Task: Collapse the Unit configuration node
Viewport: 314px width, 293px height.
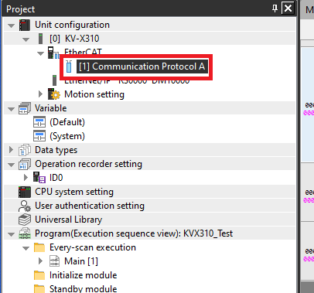Action: pos(11,26)
